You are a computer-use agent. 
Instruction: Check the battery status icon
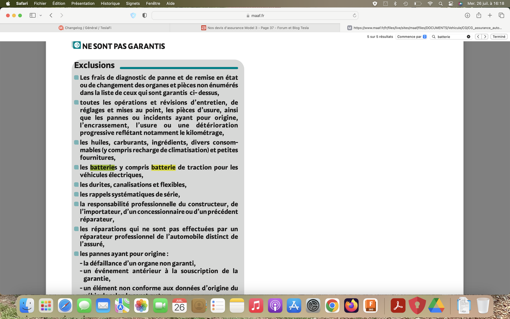click(x=418, y=4)
